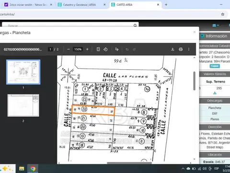Open File Explorer from the taskbar

tap(22, 169)
